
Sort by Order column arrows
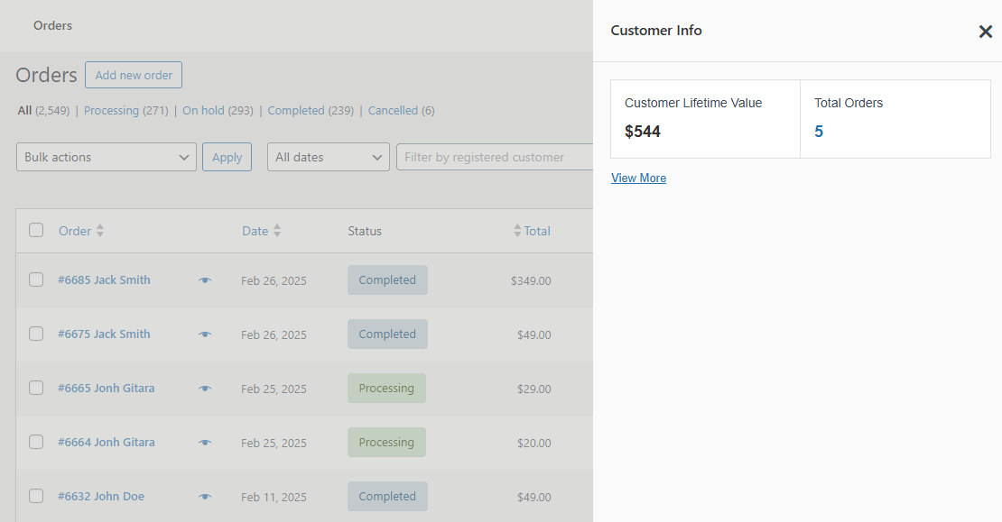[x=99, y=231]
